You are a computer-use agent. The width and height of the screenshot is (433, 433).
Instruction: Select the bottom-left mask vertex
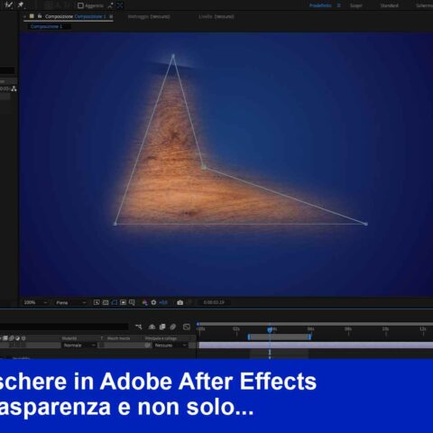[x=115, y=224]
